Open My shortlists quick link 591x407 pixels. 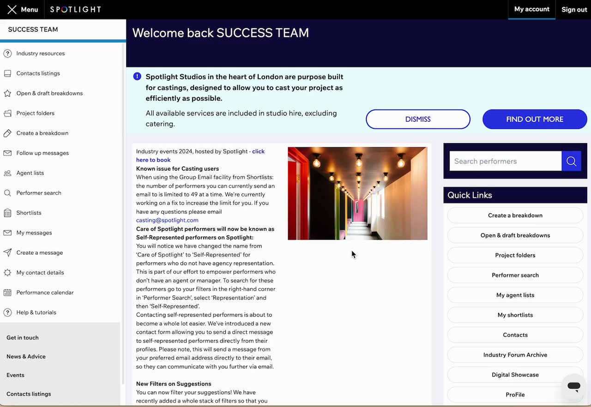click(515, 315)
